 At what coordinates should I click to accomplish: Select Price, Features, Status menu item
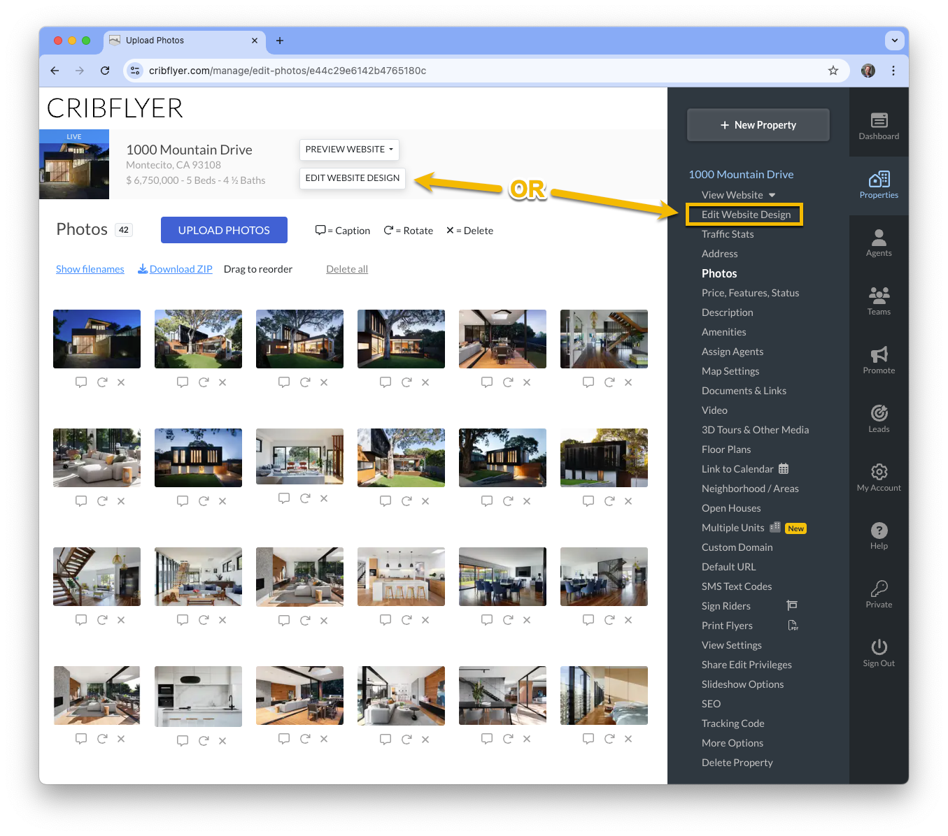[750, 293]
